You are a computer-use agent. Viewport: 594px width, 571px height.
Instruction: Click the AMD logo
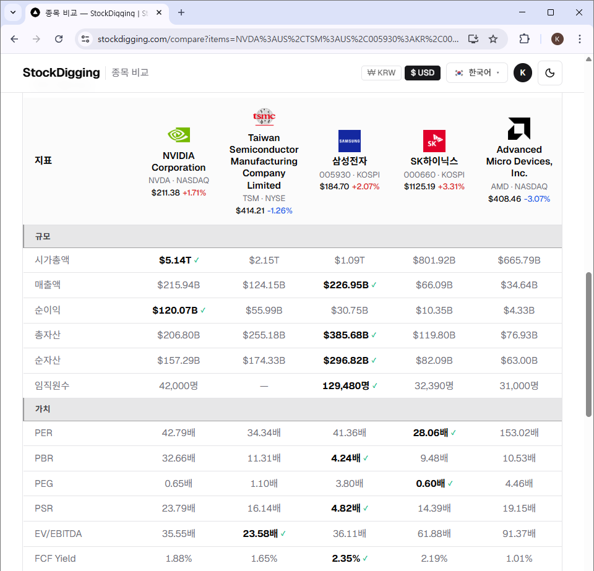[x=519, y=128]
